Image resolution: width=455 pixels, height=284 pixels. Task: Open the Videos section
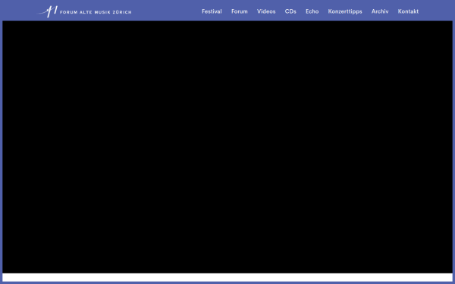point(266,11)
